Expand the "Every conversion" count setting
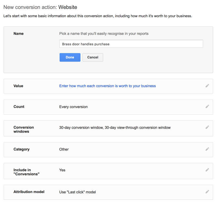 (x=73, y=107)
